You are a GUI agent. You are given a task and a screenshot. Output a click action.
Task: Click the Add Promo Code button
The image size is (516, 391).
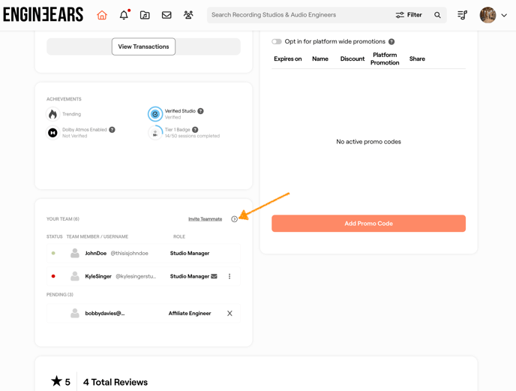(x=368, y=224)
